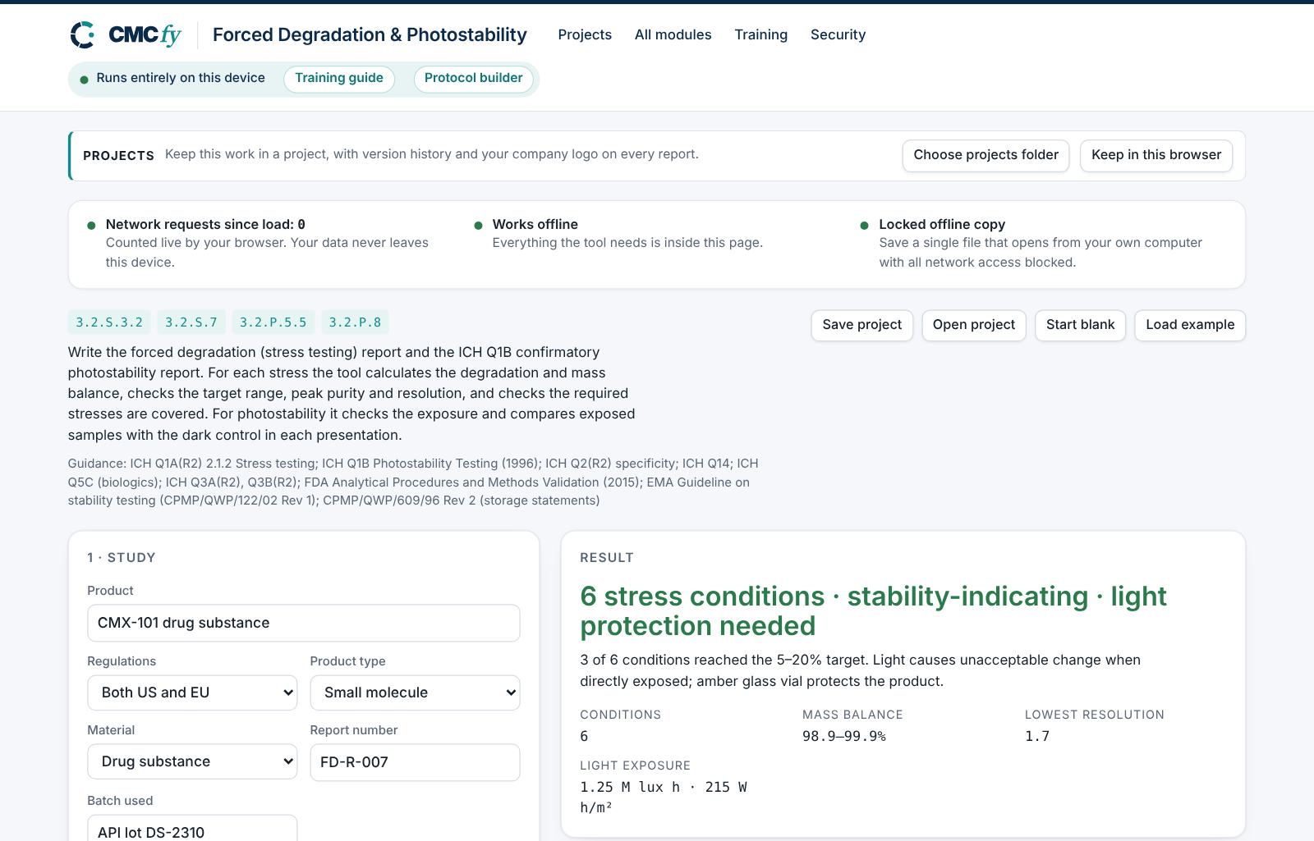Select the 3.2.S.7 section tag
Viewport: 1314px width, 841px height.
tap(191, 322)
